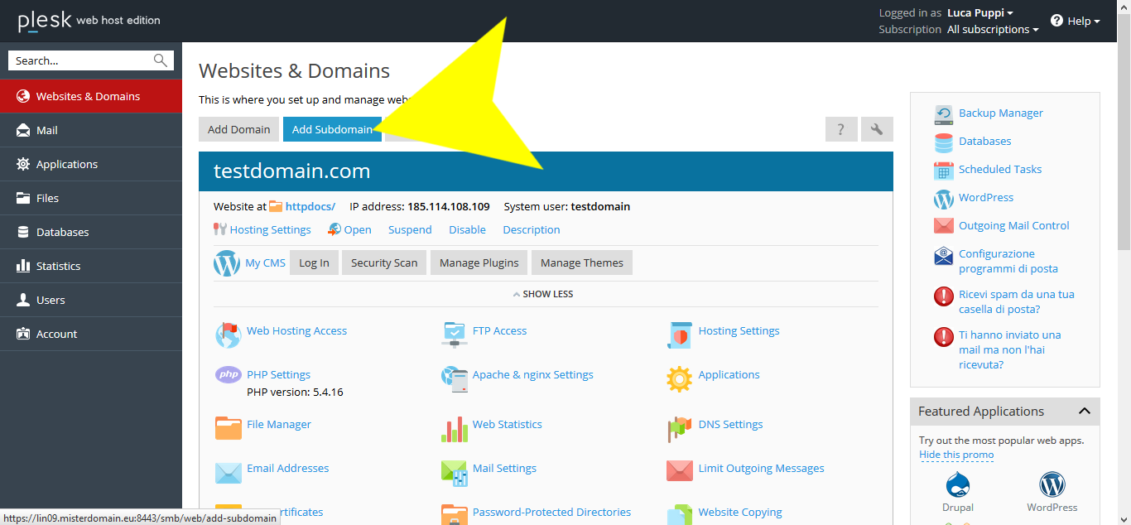The width and height of the screenshot is (1131, 525).
Task: Open the File Manager
Action: pos(279,424)
